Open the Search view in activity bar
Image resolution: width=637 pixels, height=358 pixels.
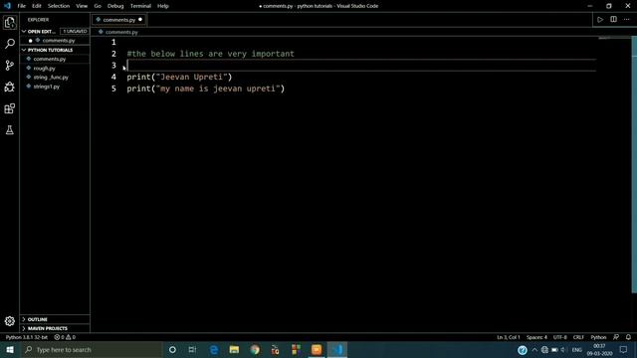(x=10, y=44)
